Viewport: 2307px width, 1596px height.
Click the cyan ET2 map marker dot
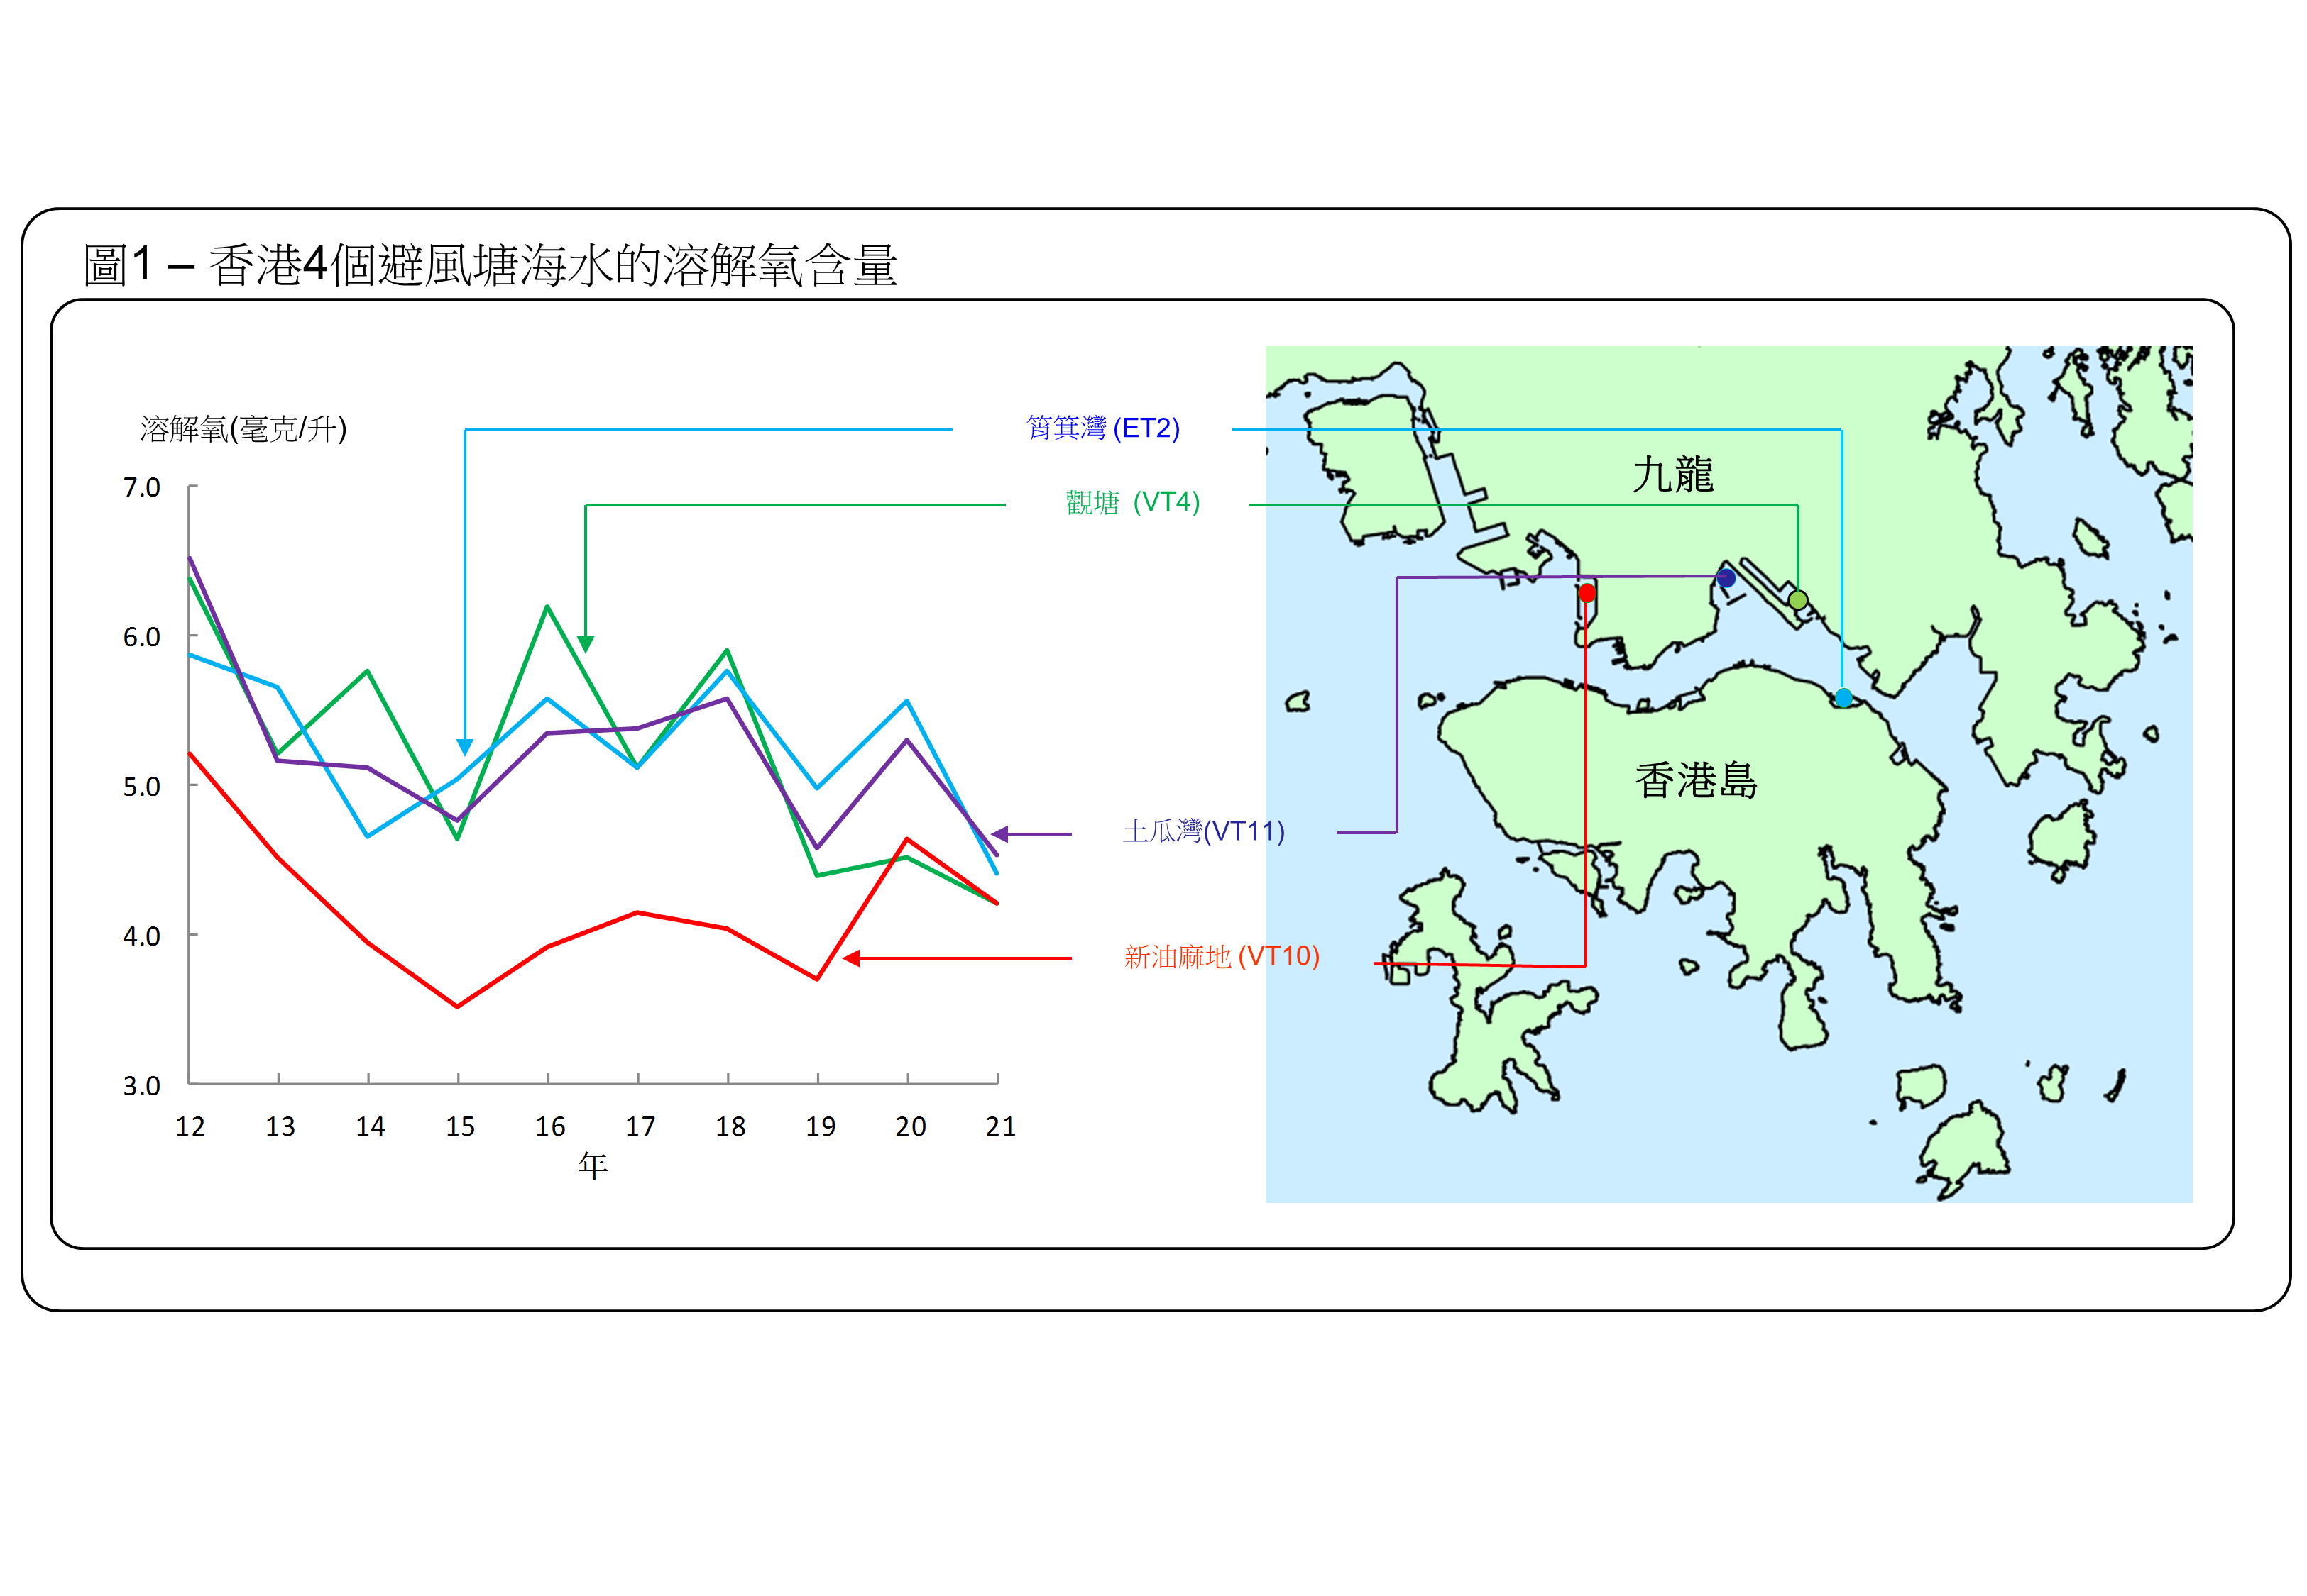tap(1843, 698)
